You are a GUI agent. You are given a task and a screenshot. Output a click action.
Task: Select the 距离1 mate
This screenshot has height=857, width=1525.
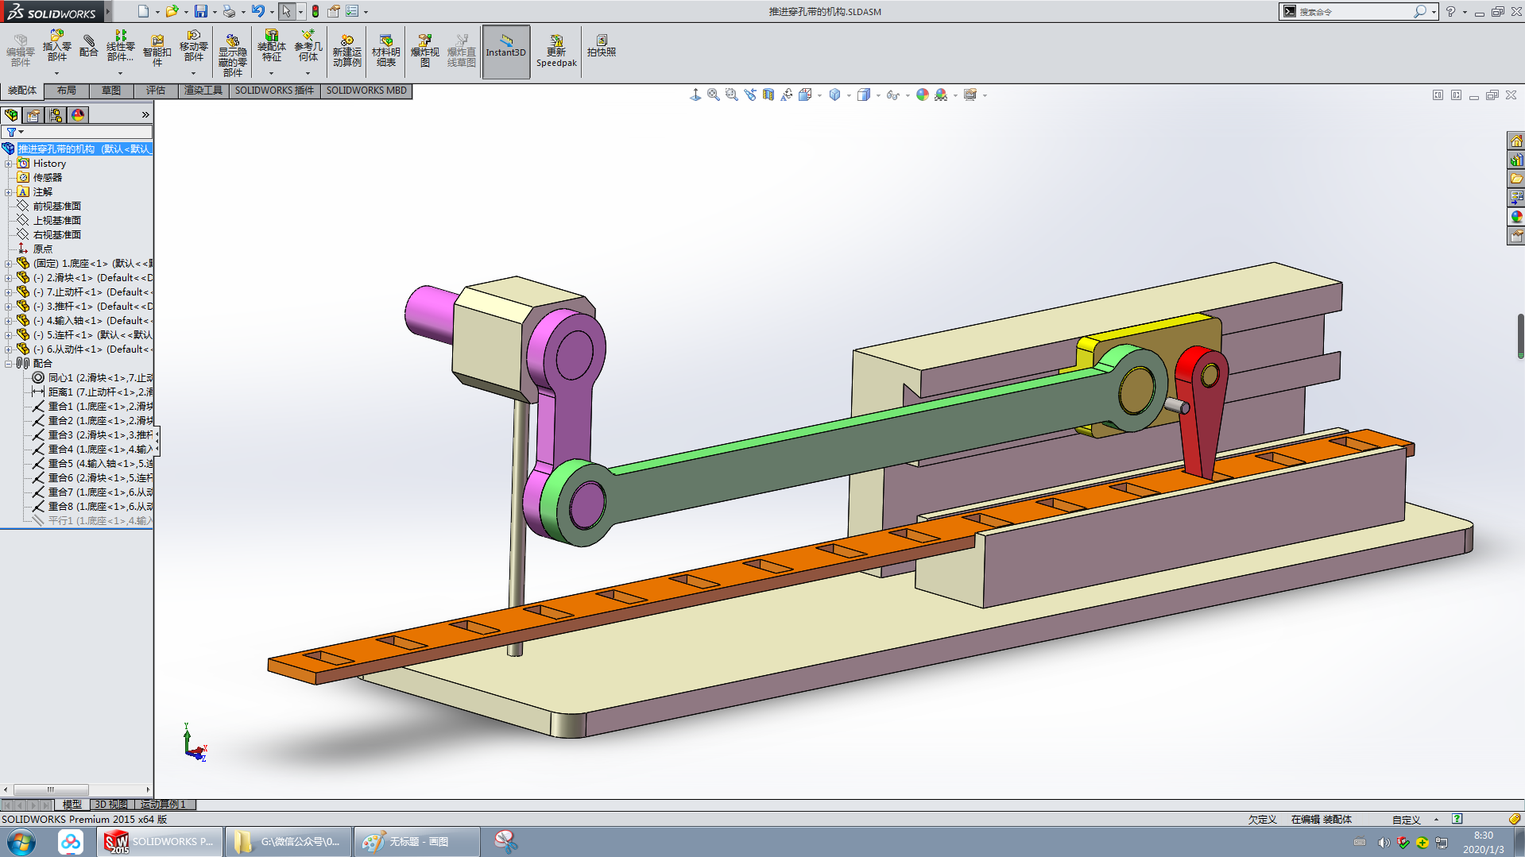(x=92, y=392)
